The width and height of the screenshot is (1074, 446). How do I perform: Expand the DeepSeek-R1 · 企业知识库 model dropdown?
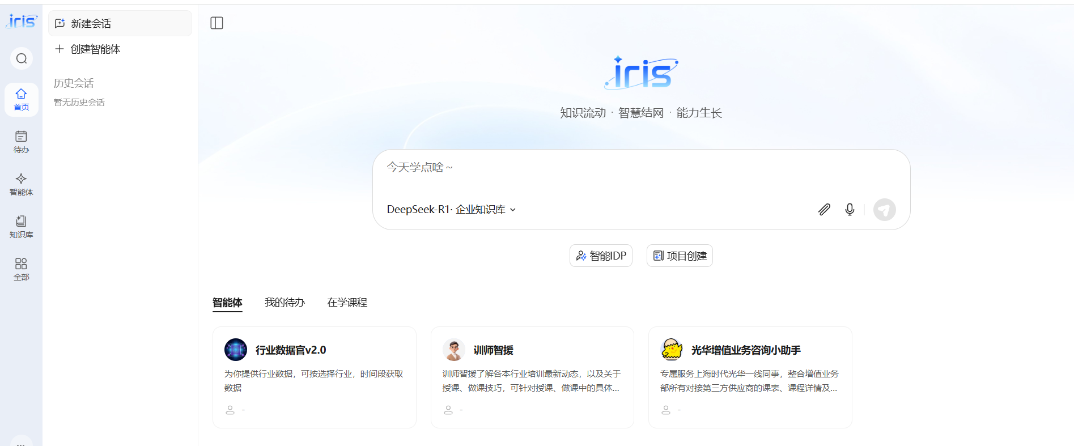(451, 210)
